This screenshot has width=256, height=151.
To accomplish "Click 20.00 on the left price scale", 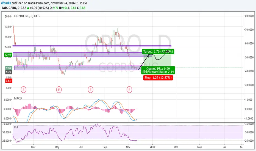I will 8,16.
